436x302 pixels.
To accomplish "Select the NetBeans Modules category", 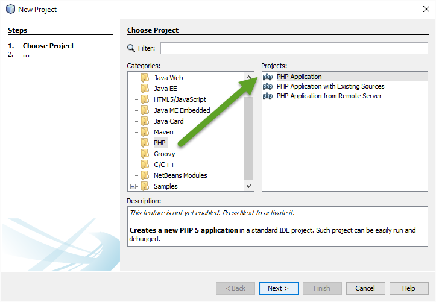I will tap(180, 175).
